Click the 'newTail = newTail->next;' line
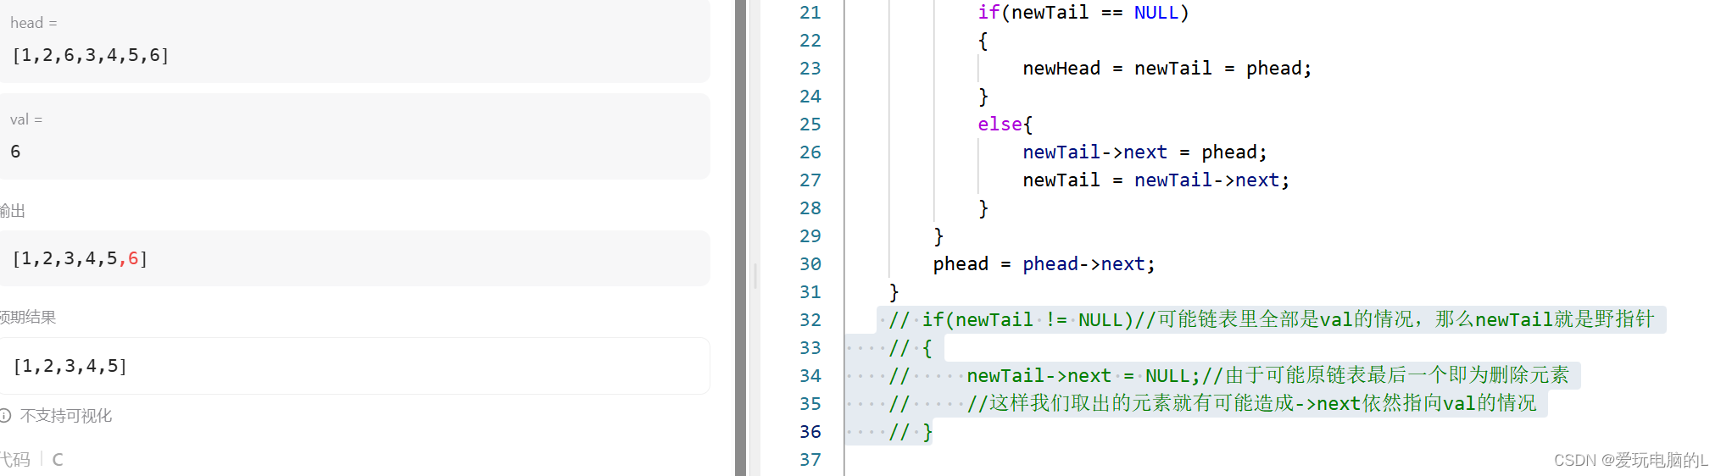The image size is (1721, 476). point(1156,180)
